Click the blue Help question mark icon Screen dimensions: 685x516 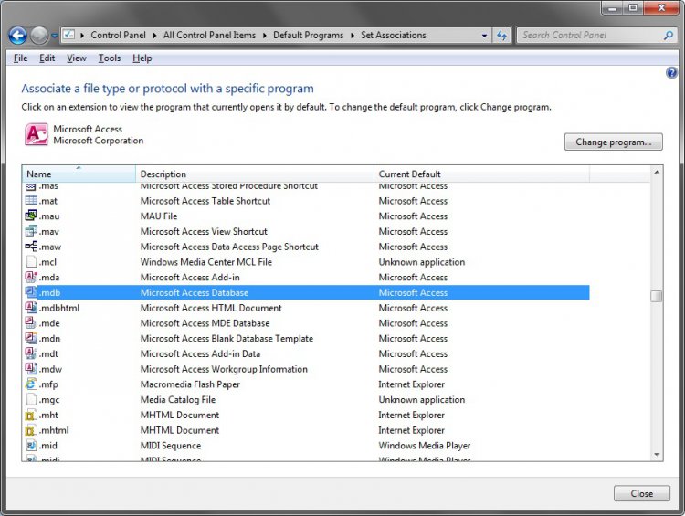(671, 72)
